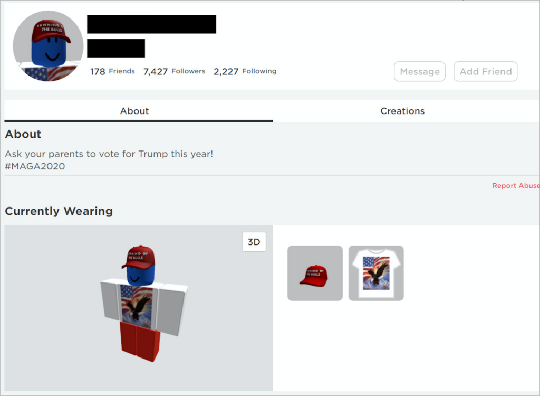
Task: Select the red cap item thumbnail
Action: [x=315, y=273]
